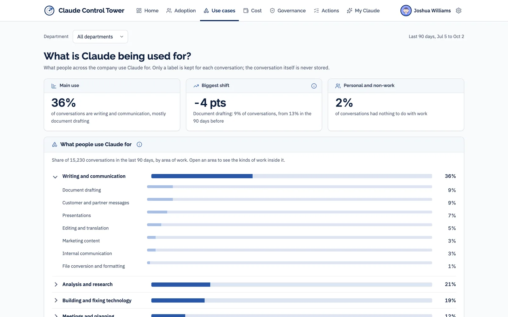Open the My Claude tab

[363, 10]
